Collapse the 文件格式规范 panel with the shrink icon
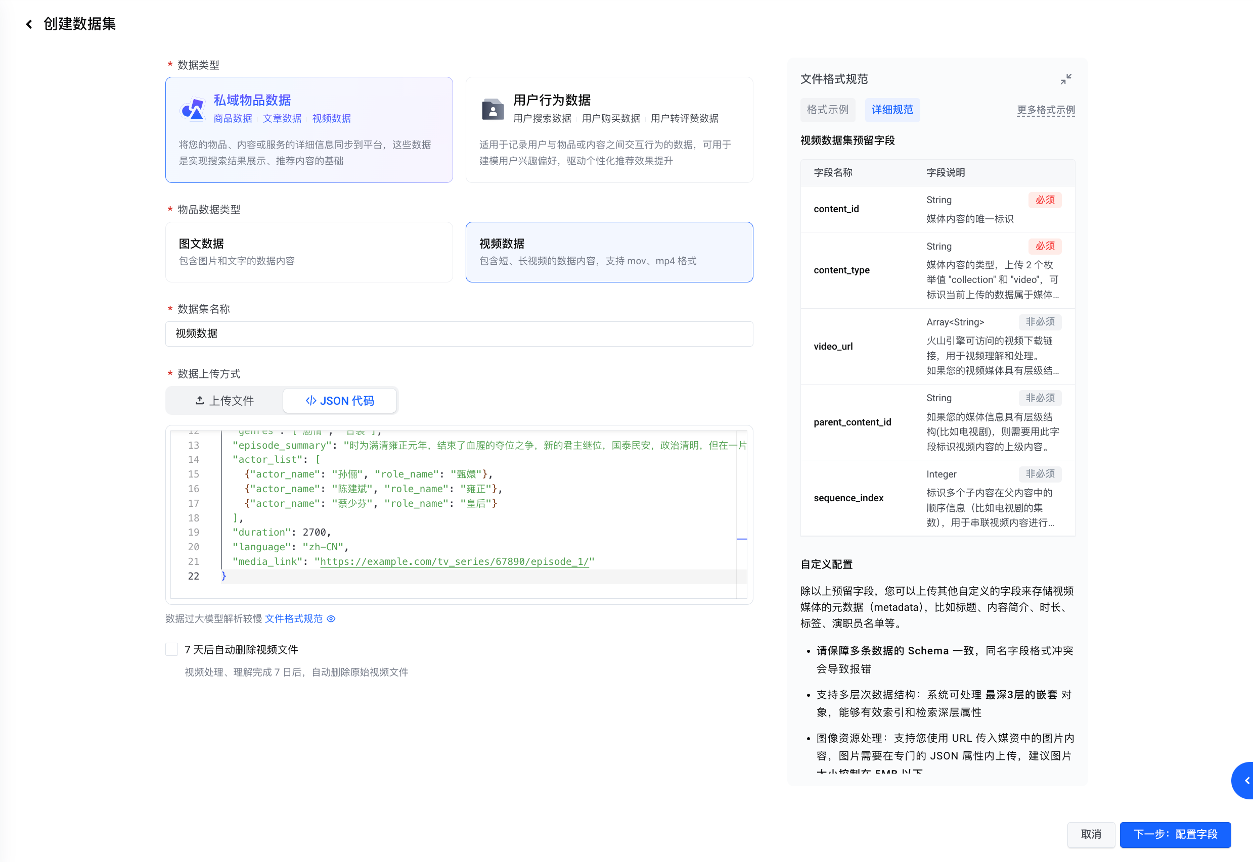This screenshot has height=862, width=1253. 1065,79
